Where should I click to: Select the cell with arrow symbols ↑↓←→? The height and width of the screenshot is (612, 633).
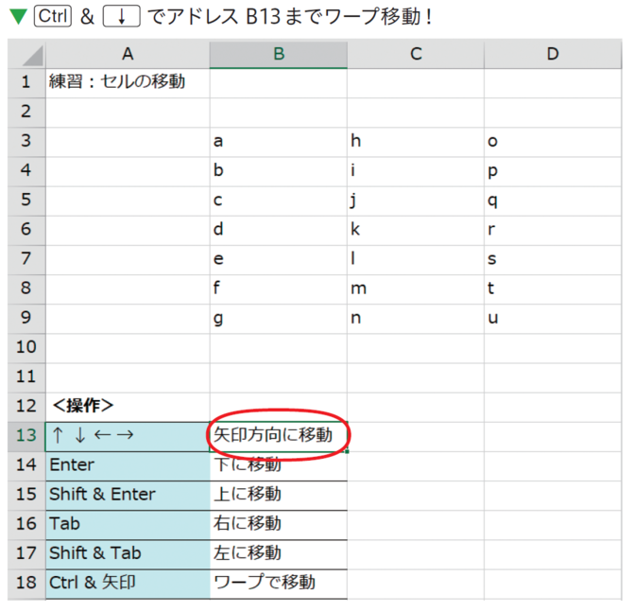pyautogui.click(x=128, y=436)
